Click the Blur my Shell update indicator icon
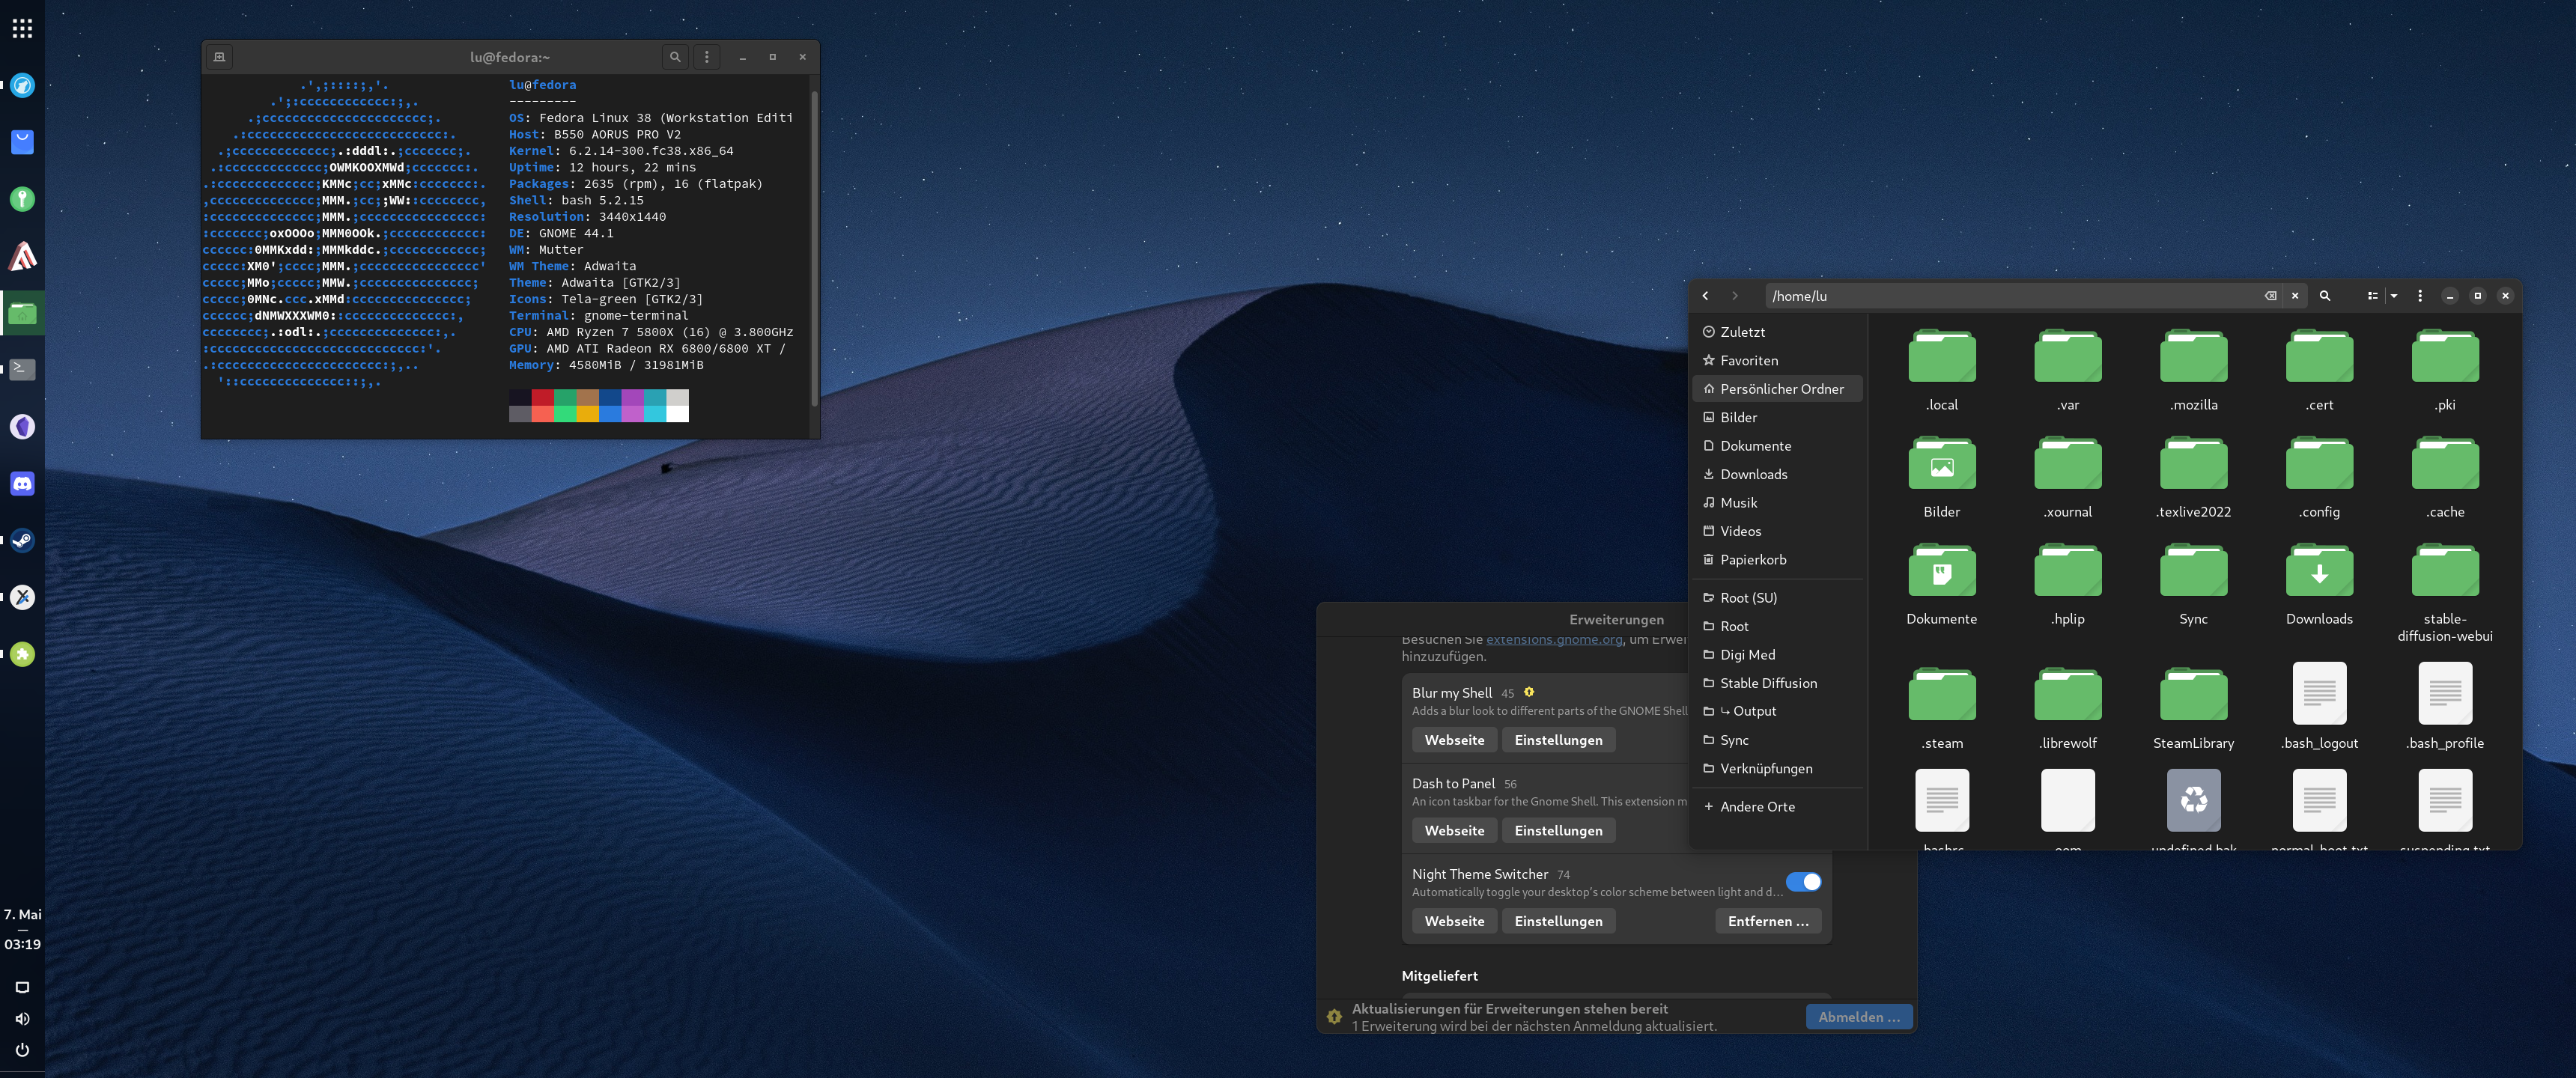This screenshot has width=2576, height=1078. [1529, 692]
